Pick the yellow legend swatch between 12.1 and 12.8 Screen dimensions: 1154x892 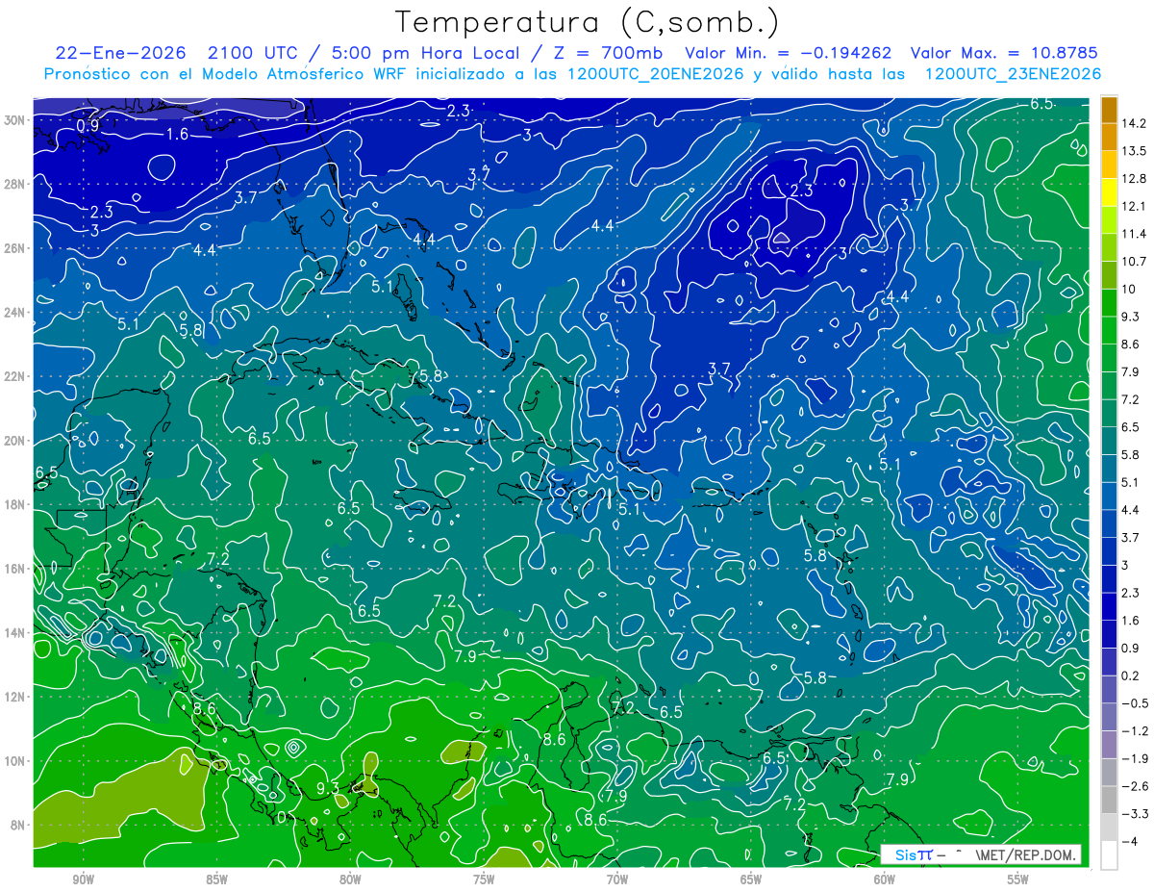point(1109,192)
